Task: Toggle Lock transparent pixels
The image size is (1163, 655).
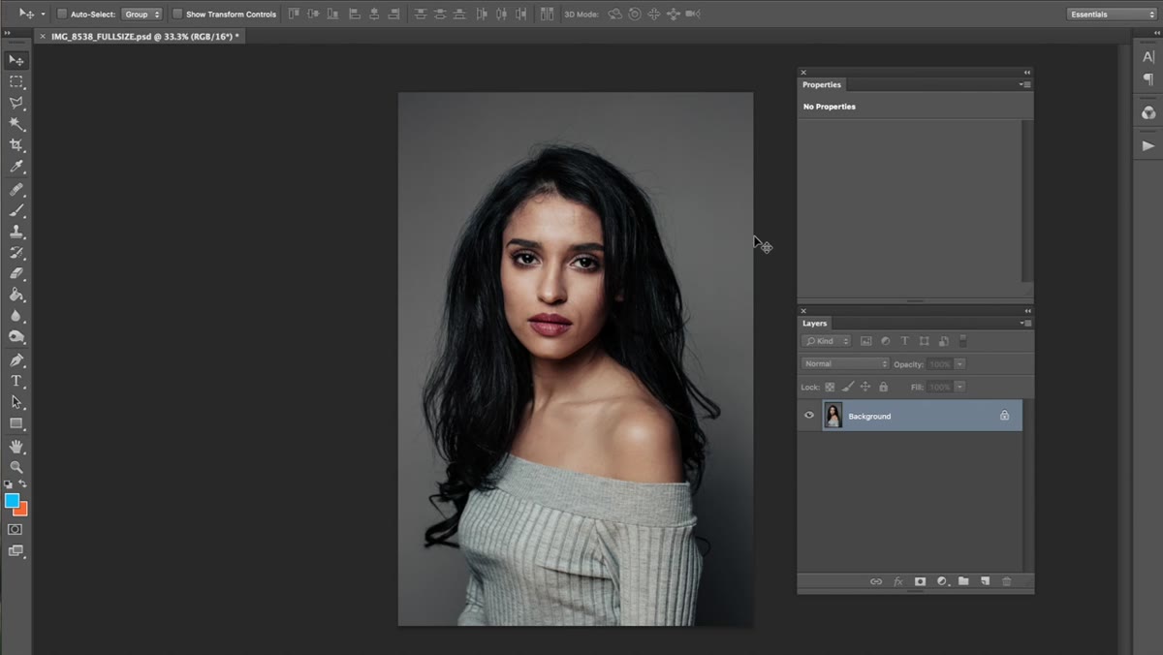Action: point(830,387)
